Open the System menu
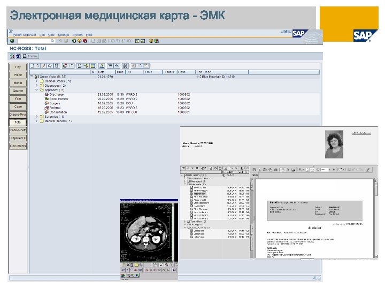The image size is (385, 289). point(78,35)
